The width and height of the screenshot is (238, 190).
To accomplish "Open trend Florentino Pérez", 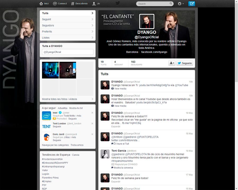I will 50,178.
